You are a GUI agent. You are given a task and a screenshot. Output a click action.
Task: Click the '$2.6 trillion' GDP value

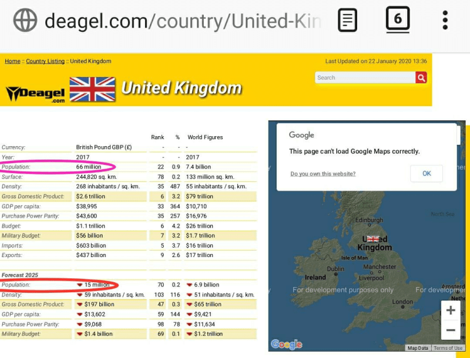[90, 197]
